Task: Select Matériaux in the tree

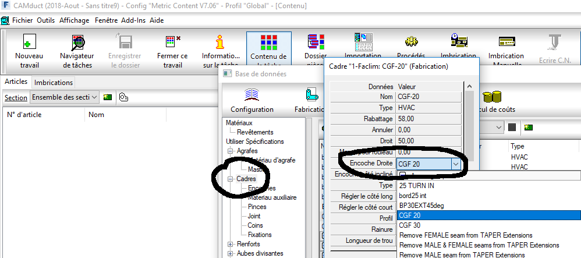Action: click(x=239, y=122)
